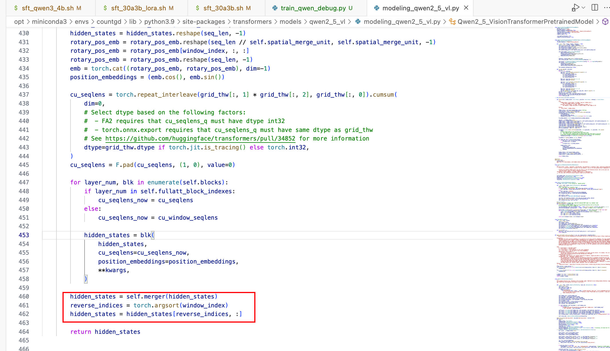The width and height of the screenshot is (610, 351).
Task: Close the modeling_qwen2_5_vl.py tab
Action: (466, 8)
